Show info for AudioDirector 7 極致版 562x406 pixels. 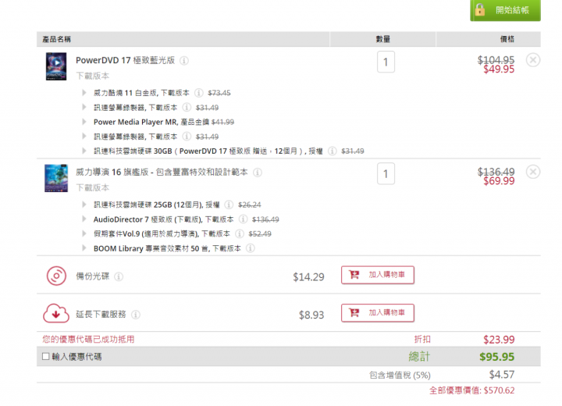coord(243,219)
